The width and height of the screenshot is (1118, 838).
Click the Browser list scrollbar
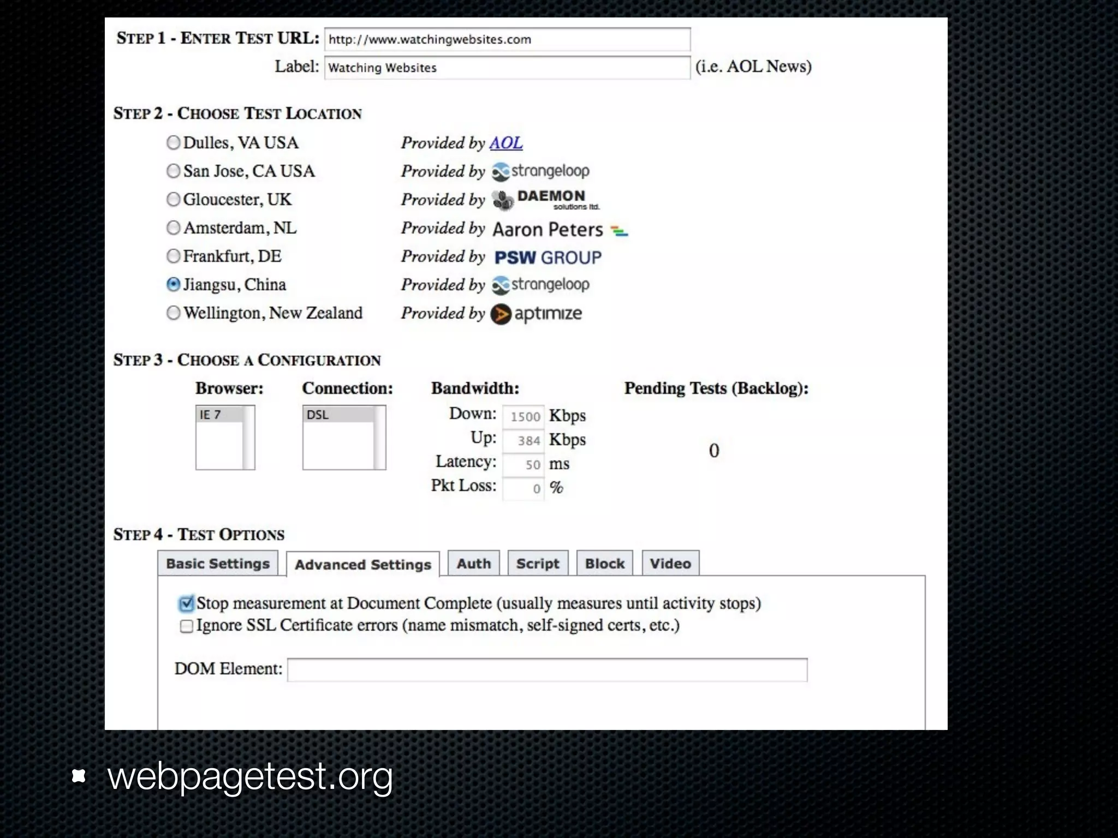248,438
